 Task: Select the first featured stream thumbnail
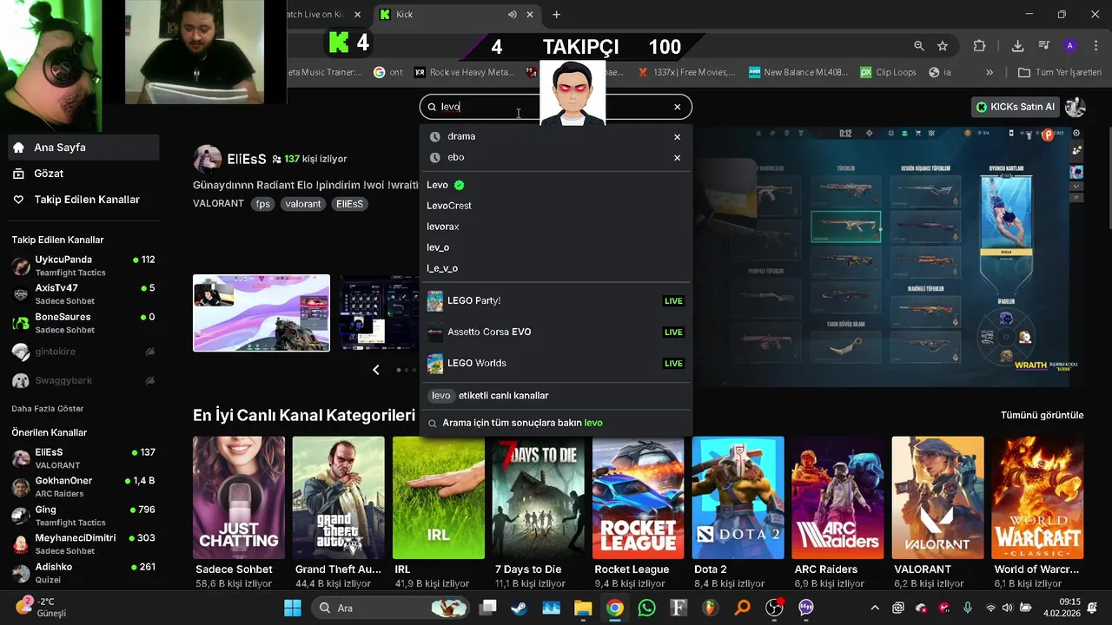tap(261, 313)
